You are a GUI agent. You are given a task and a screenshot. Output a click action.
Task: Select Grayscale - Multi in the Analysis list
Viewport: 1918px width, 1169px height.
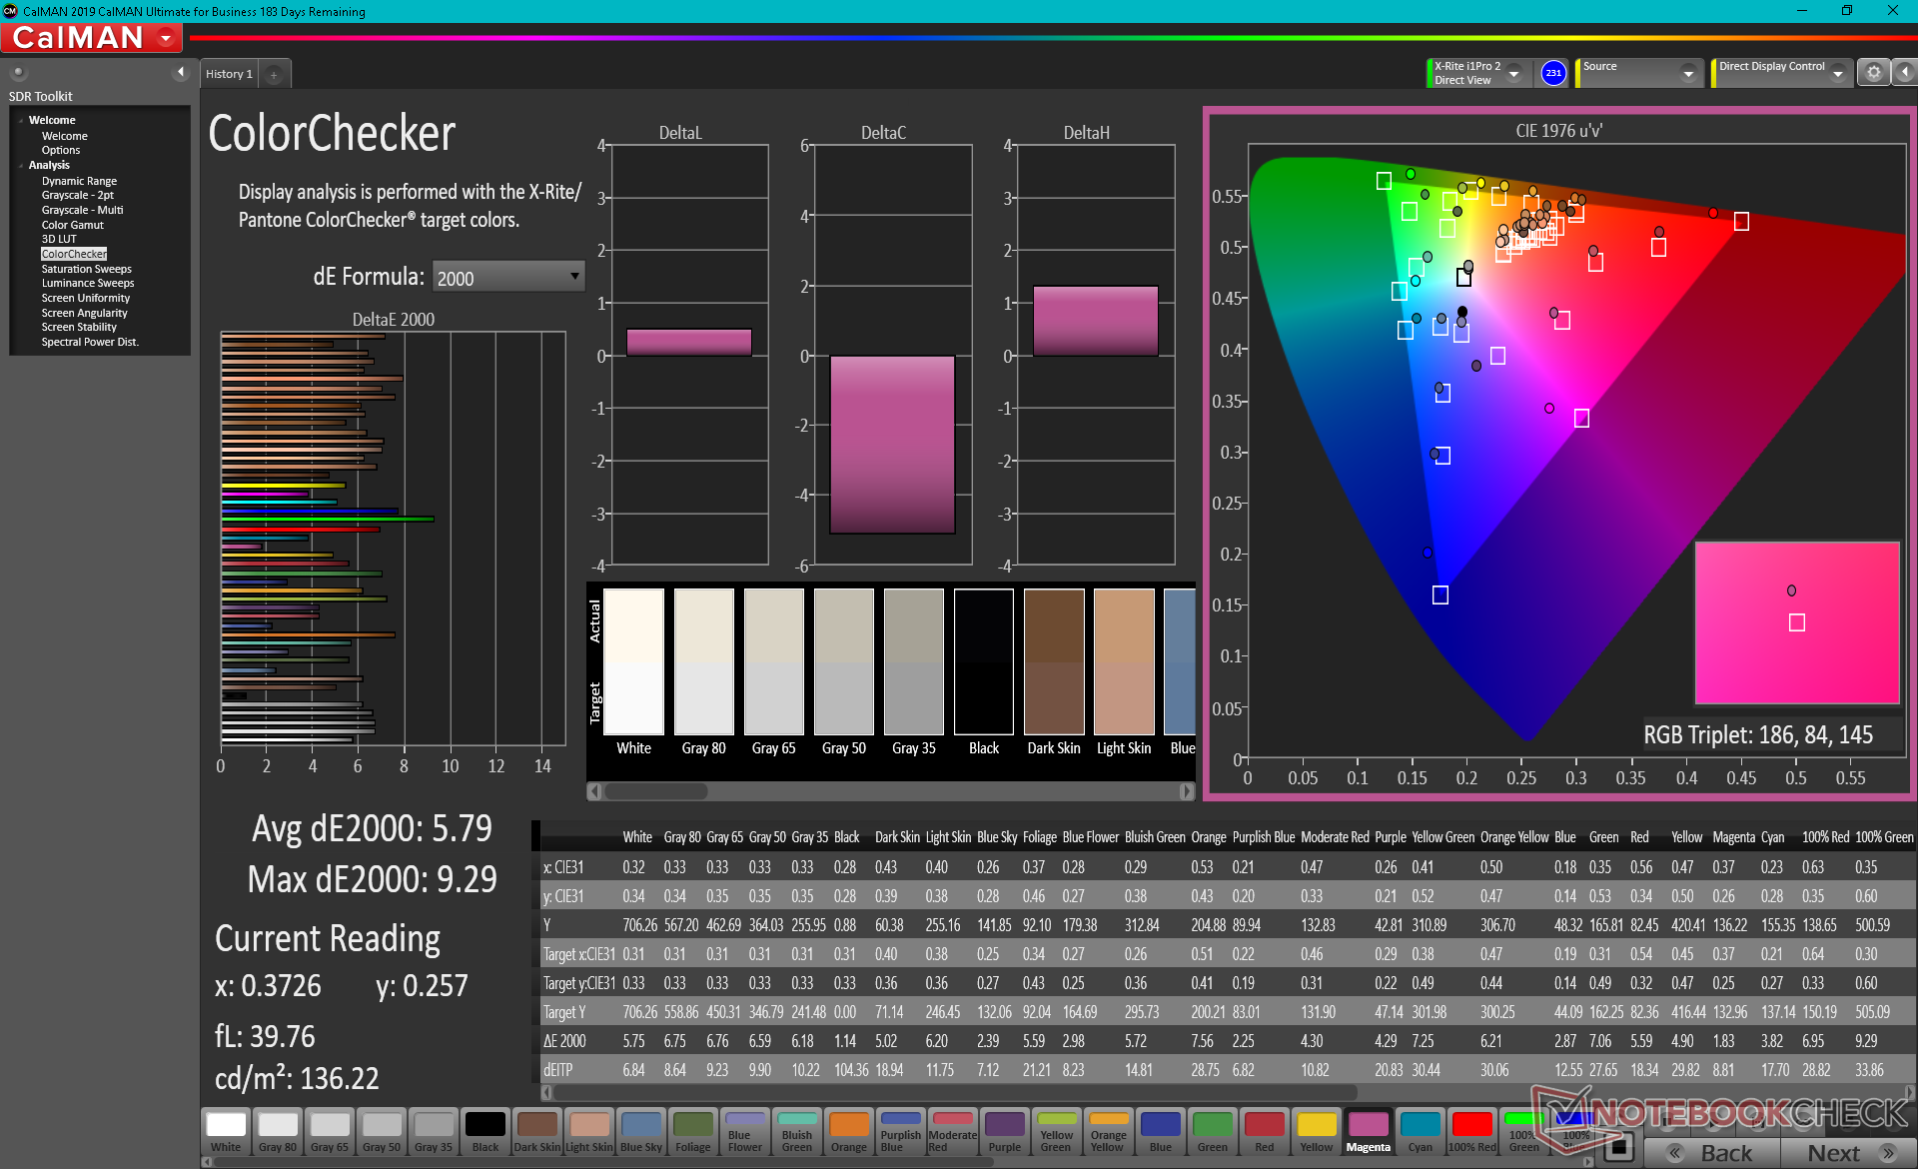tap(82, 210)
